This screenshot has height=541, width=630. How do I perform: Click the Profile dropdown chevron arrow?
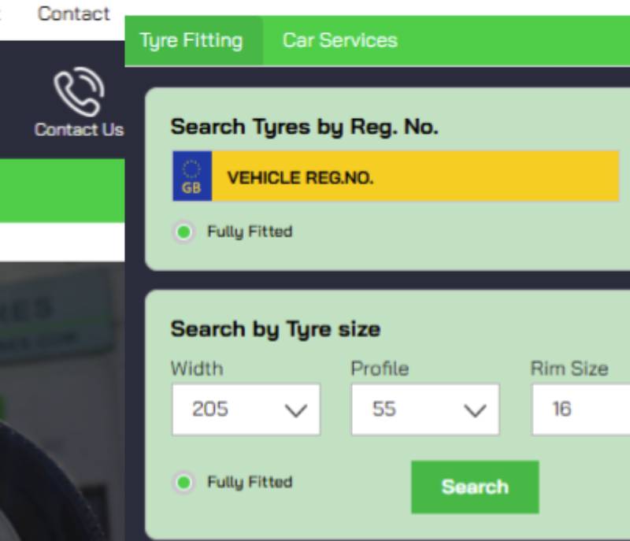[x=475, y=410]
